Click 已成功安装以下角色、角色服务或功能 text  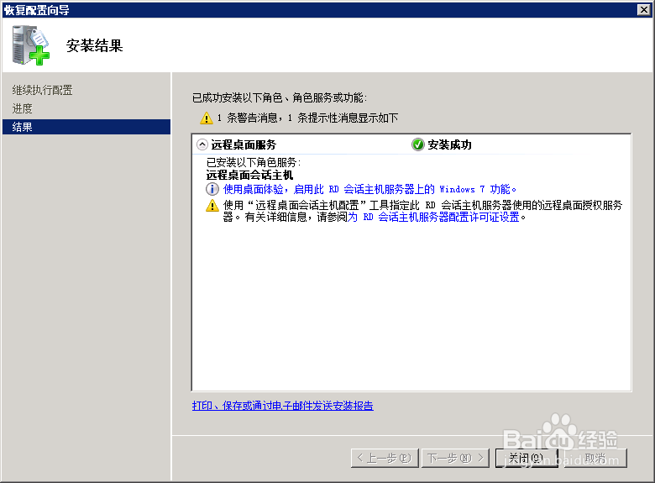[x=280, y=97]
